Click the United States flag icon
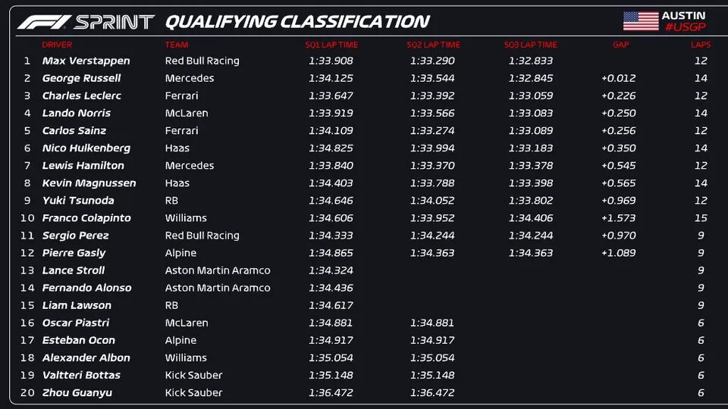 (x=640, y=21)
